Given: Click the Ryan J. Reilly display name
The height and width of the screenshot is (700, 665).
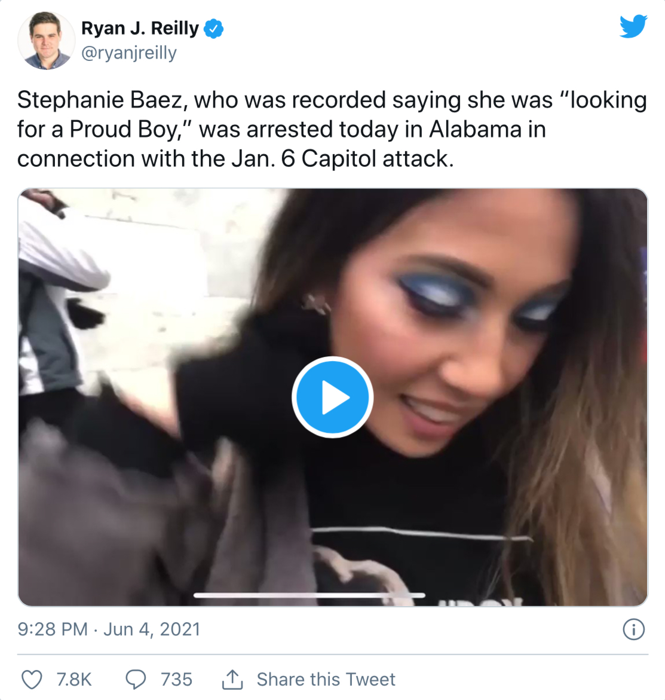Looking at the screenshot, I should [x=140, y=28].
